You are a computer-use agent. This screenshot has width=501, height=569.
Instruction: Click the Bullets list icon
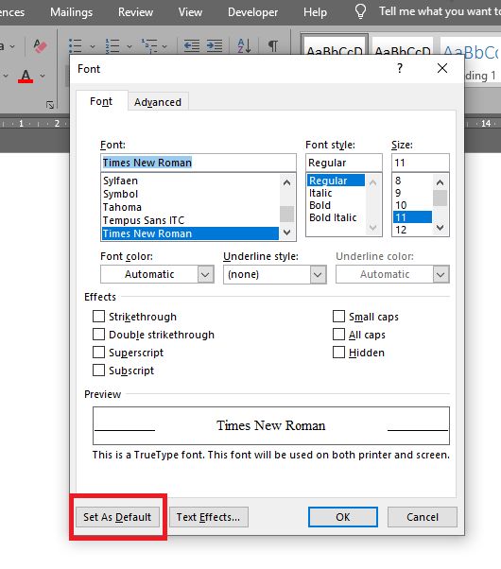coord(76,46)
